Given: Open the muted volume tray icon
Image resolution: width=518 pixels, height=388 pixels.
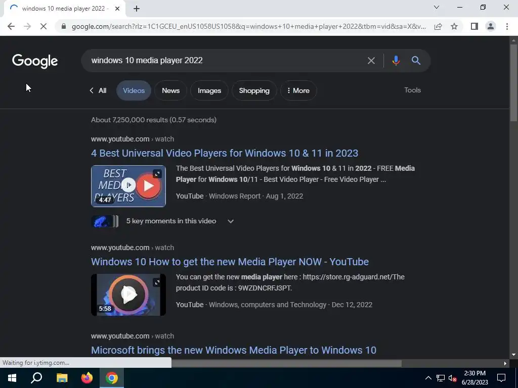Looking at the screenshot, I should click(x=452, y=378).
